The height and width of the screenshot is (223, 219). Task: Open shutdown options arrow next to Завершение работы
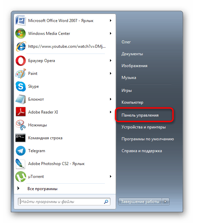[x=165, y=202]
